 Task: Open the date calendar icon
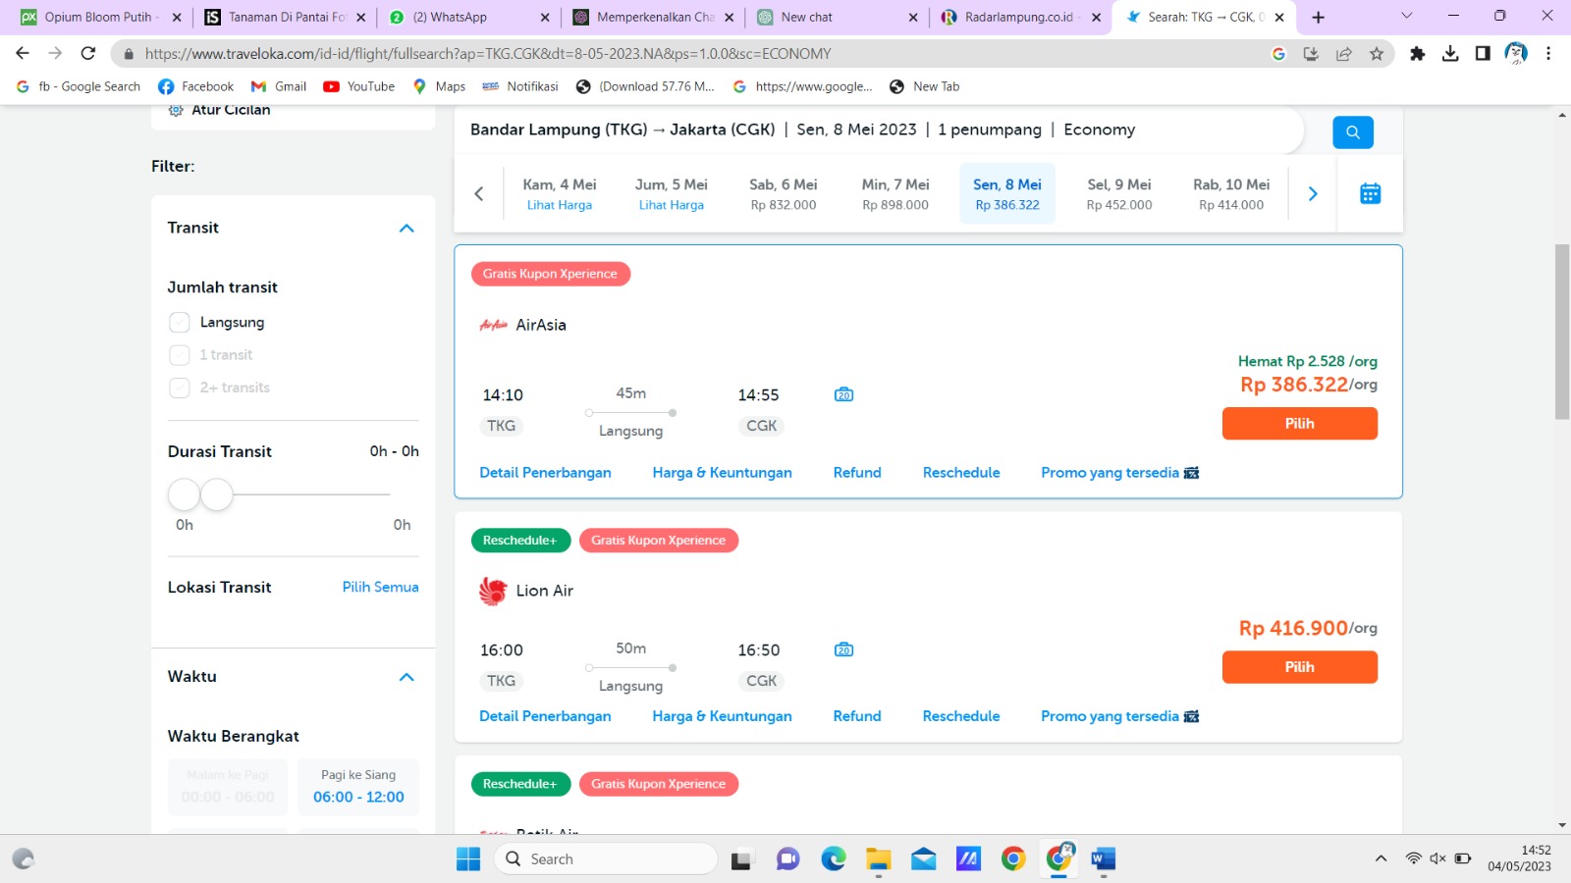point(1370,193)
